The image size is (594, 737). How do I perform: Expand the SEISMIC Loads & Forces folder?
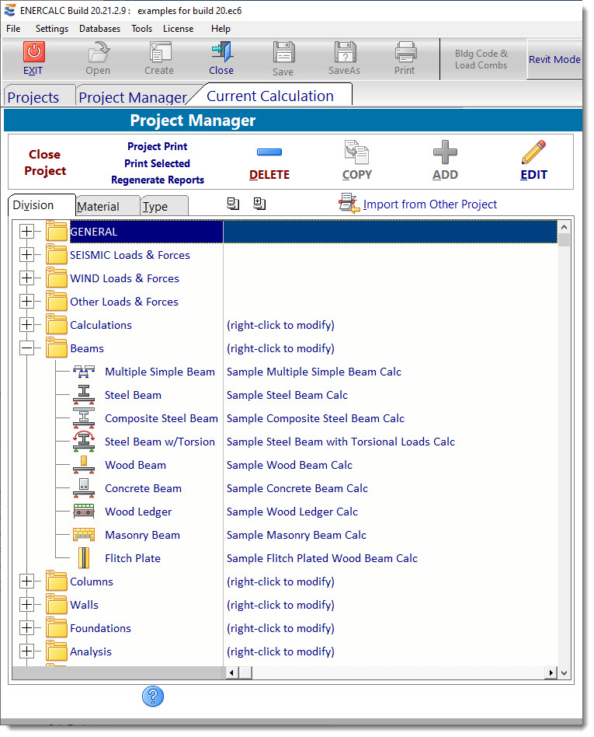(27, 255)
